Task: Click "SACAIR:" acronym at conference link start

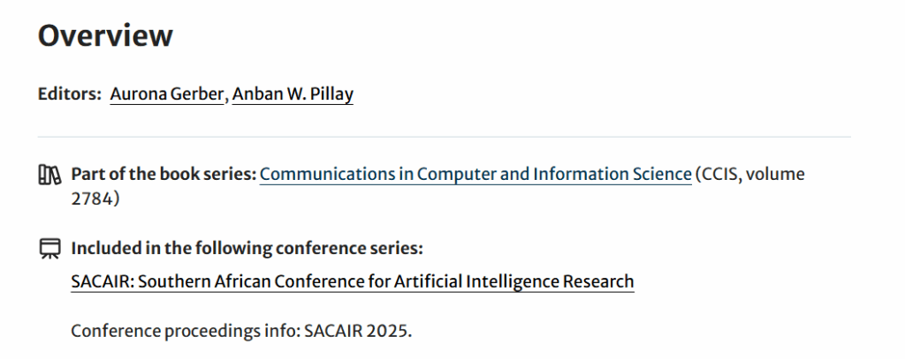Action: pyautogui.click(x=102, y=281)
